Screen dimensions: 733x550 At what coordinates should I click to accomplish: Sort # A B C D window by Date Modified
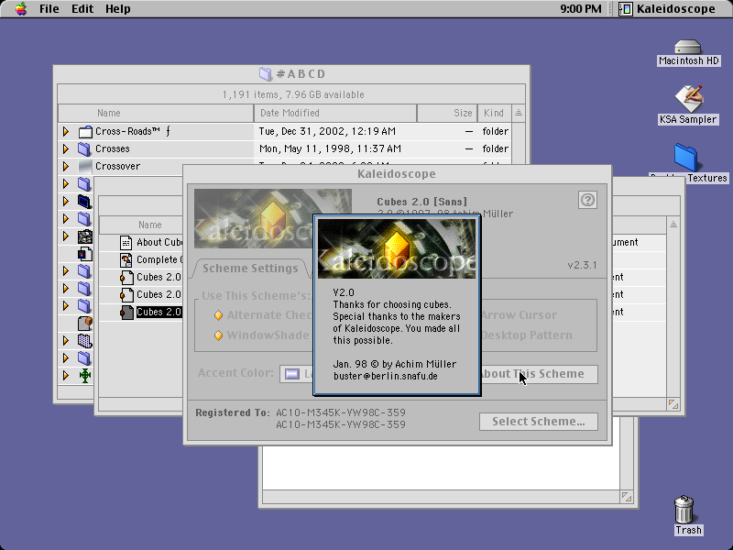335,113
